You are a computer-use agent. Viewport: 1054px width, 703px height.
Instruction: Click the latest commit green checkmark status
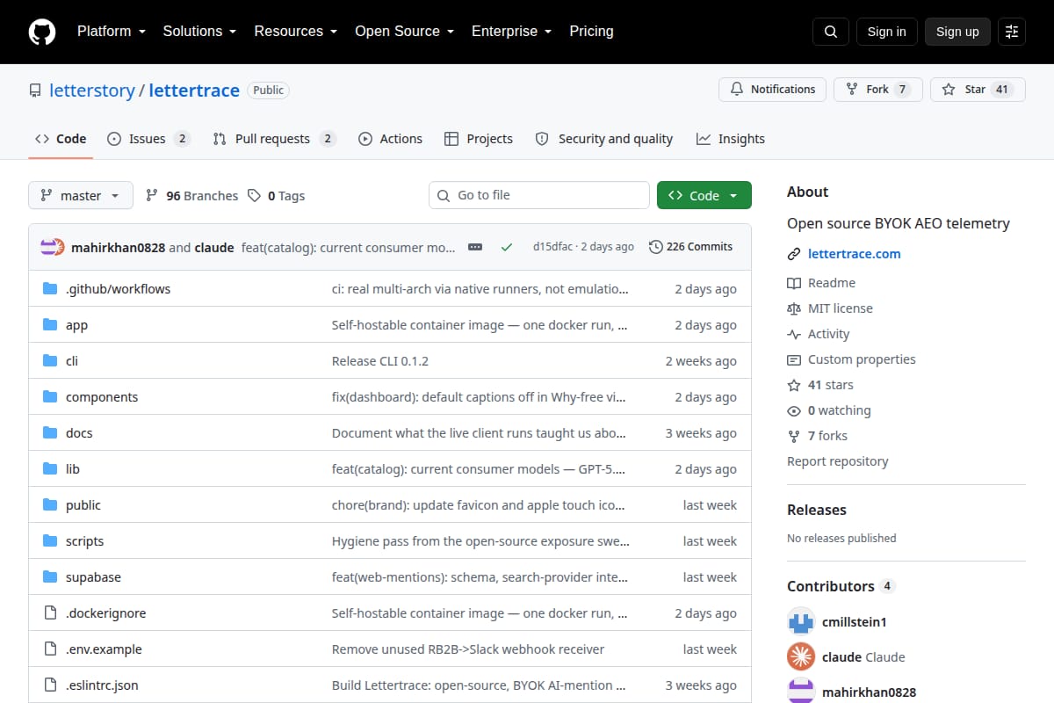507,247
